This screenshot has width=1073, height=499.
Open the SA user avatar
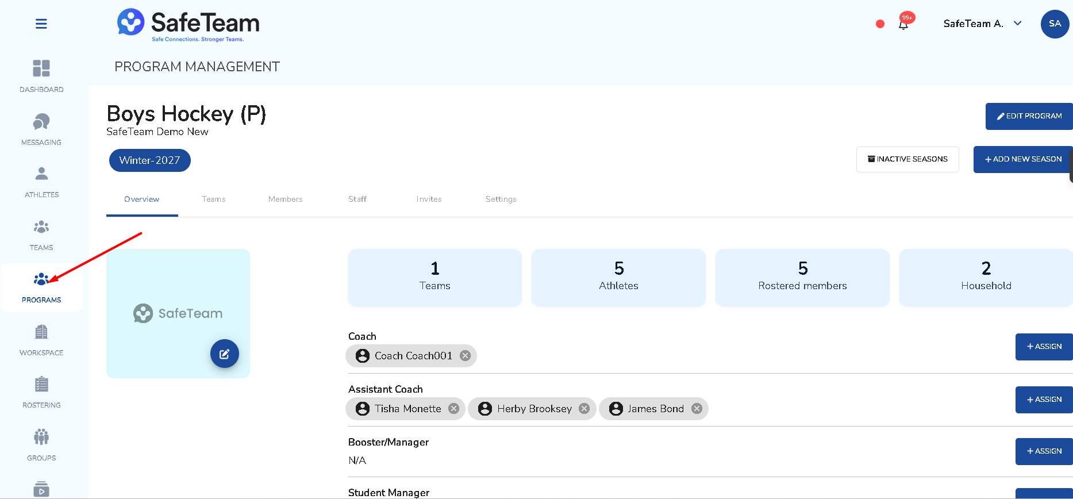(x=1055, y=24)
